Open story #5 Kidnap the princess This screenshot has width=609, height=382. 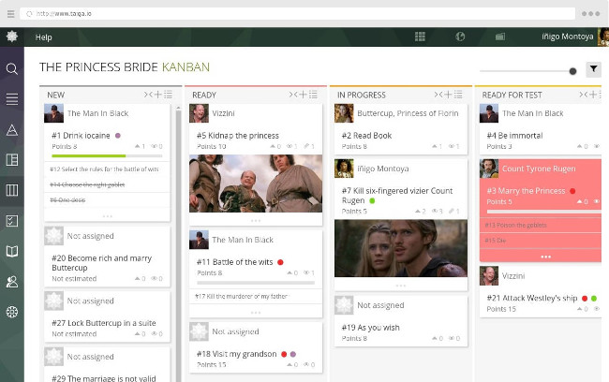point(238,136)
